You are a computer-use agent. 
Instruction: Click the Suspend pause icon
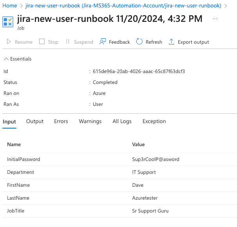[68, 41]
